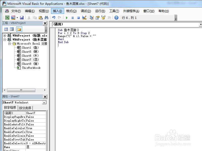Undo the last action
This screenshot has height=151, width=202.
(54, 18)
